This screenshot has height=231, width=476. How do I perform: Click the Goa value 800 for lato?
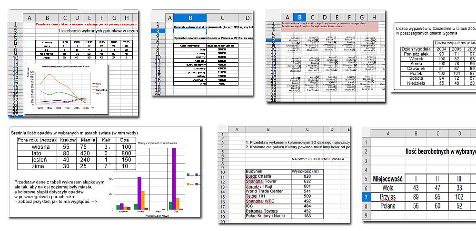click(x=126, y=154)
